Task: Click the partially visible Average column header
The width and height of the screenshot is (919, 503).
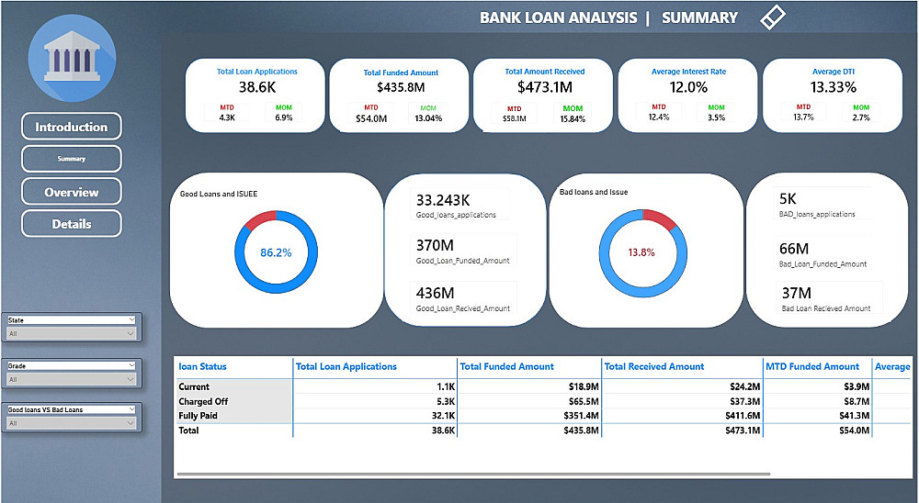Action: click(892, 366)
